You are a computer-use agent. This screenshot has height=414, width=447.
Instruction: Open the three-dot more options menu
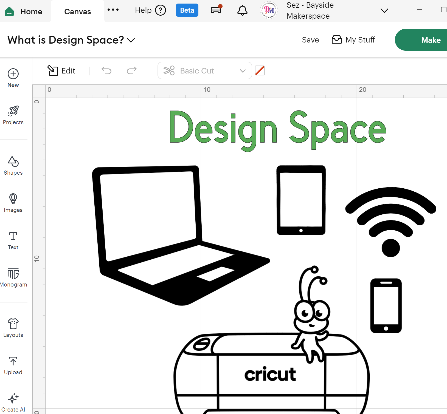(113, 10)
